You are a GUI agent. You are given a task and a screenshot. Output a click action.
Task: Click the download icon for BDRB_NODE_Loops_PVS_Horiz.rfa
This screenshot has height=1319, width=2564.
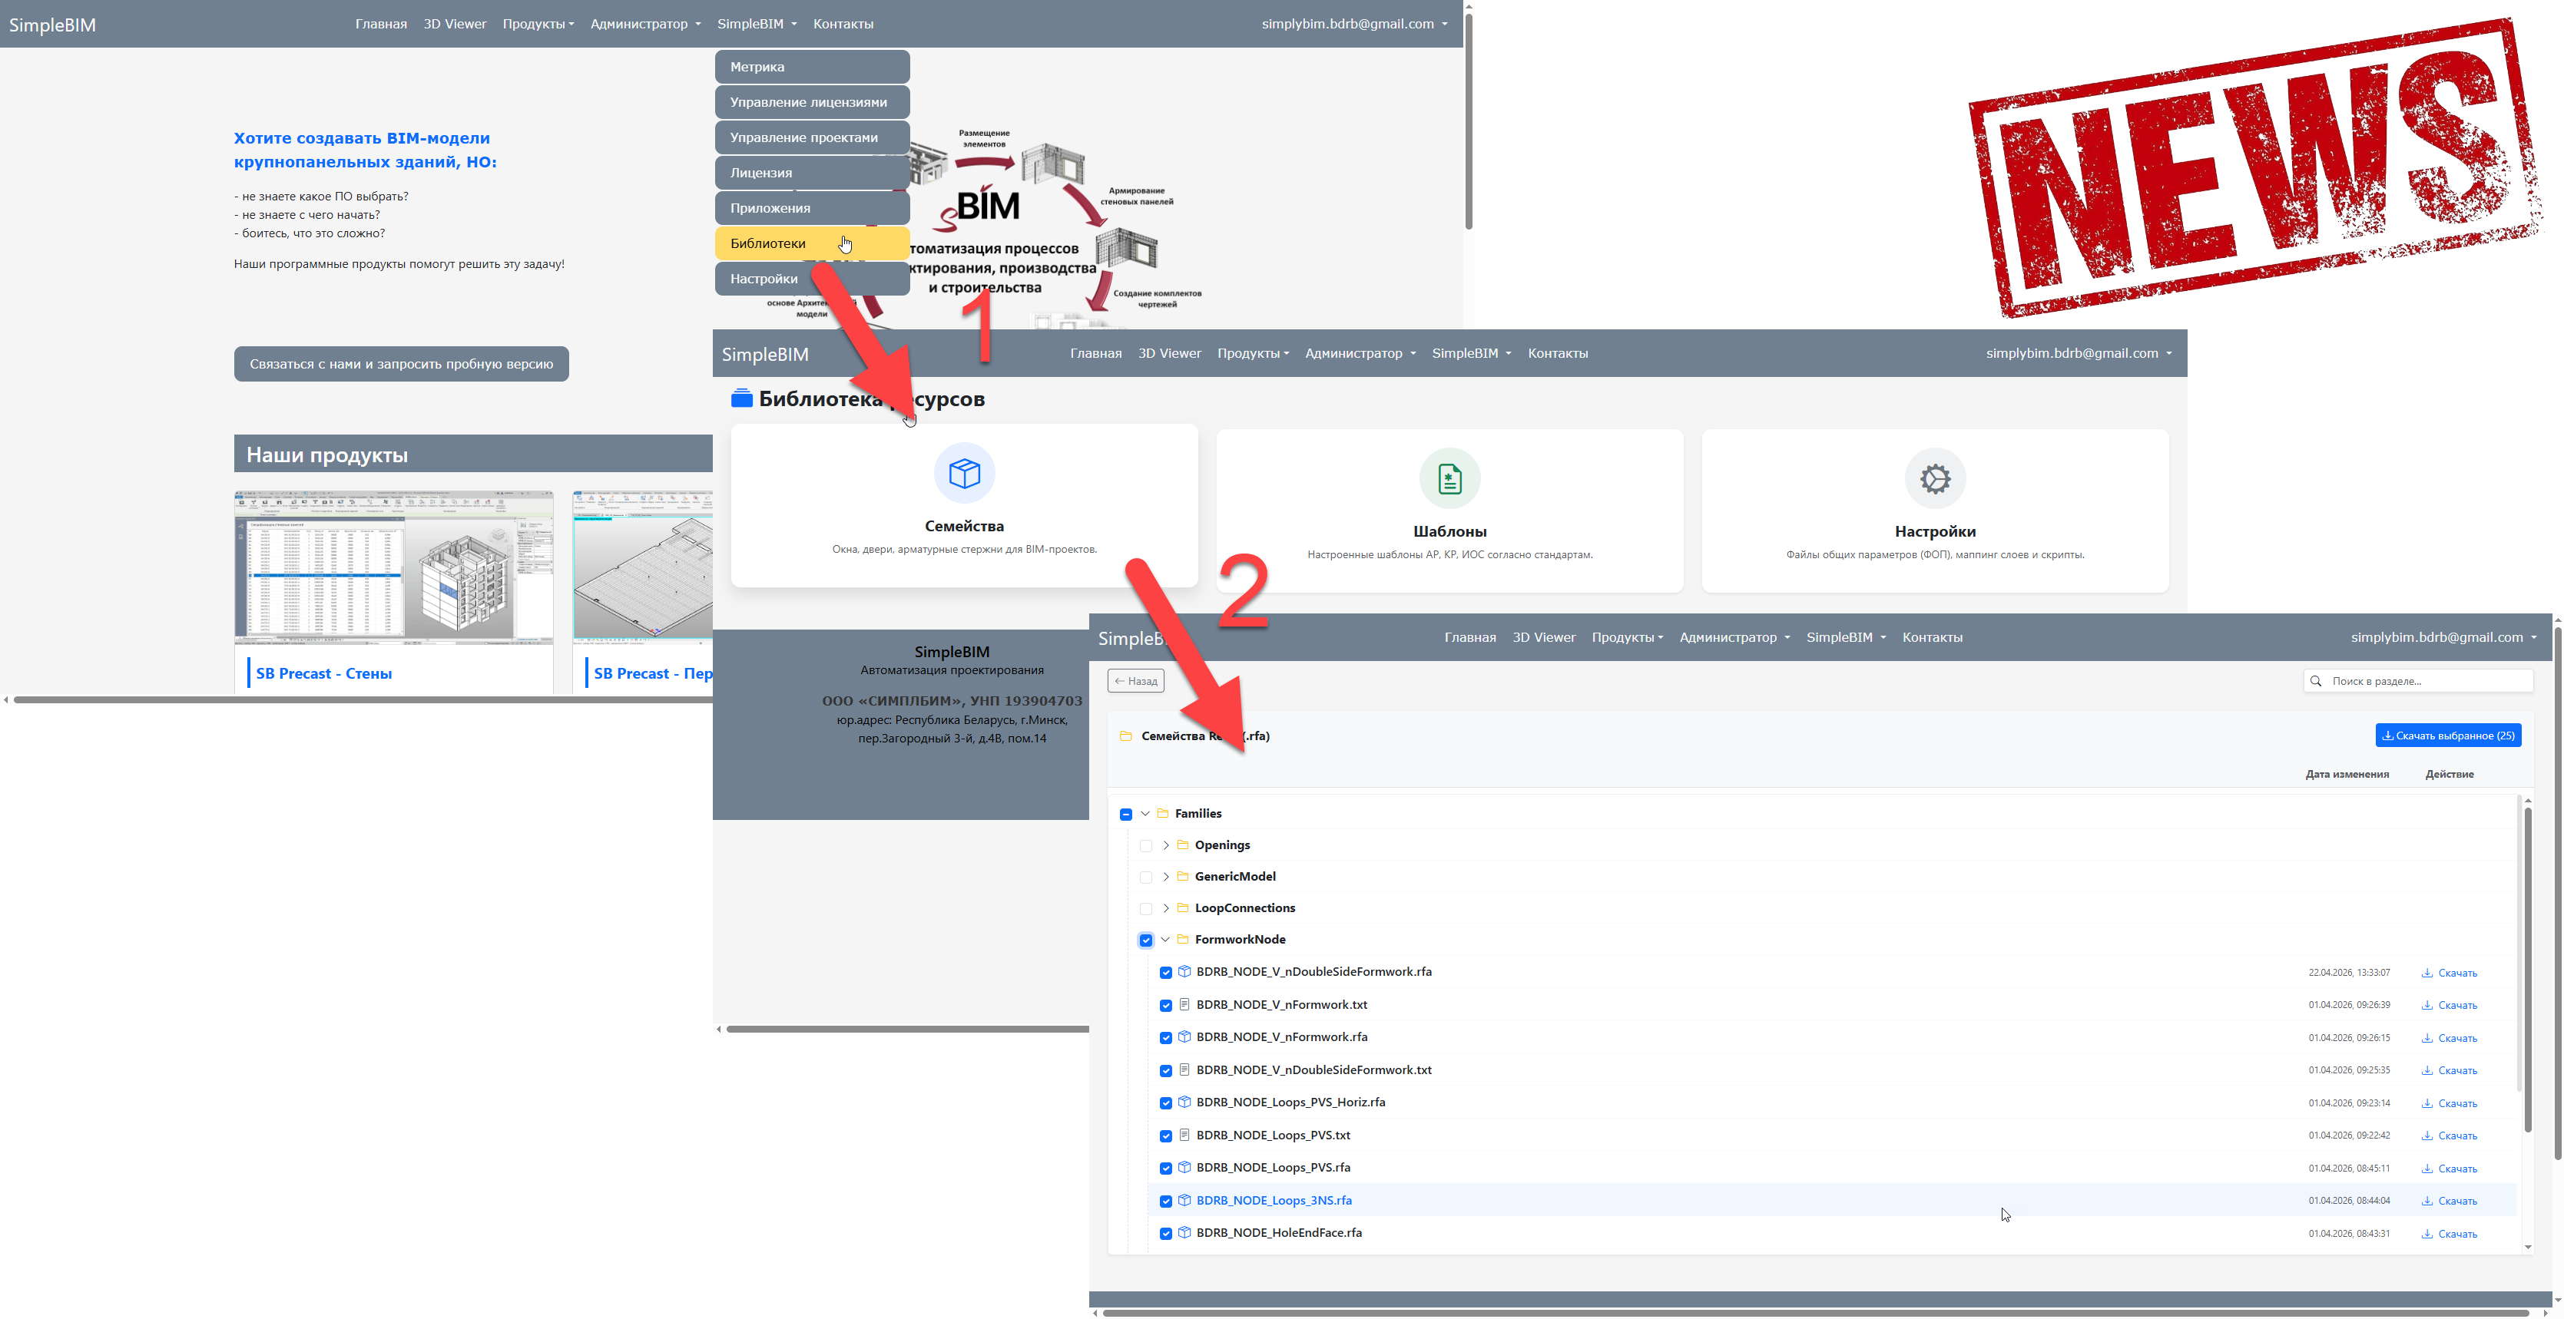pos(2427,1103)
